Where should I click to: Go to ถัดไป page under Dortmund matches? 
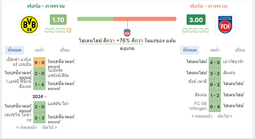(x=50, y=127)
